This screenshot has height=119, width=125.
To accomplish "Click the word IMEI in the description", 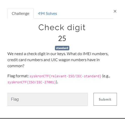I will (87, 54).
